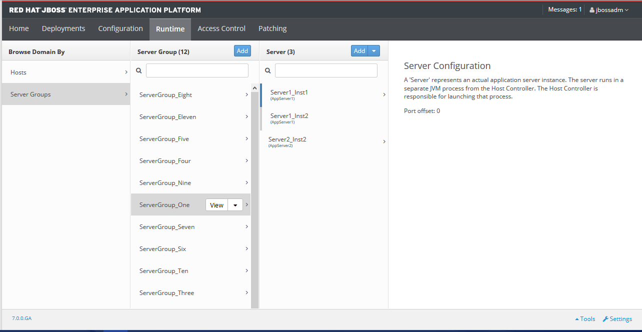Click the chevron on ServerGroup_One row
Screen dimensions: 642x332
247,204
